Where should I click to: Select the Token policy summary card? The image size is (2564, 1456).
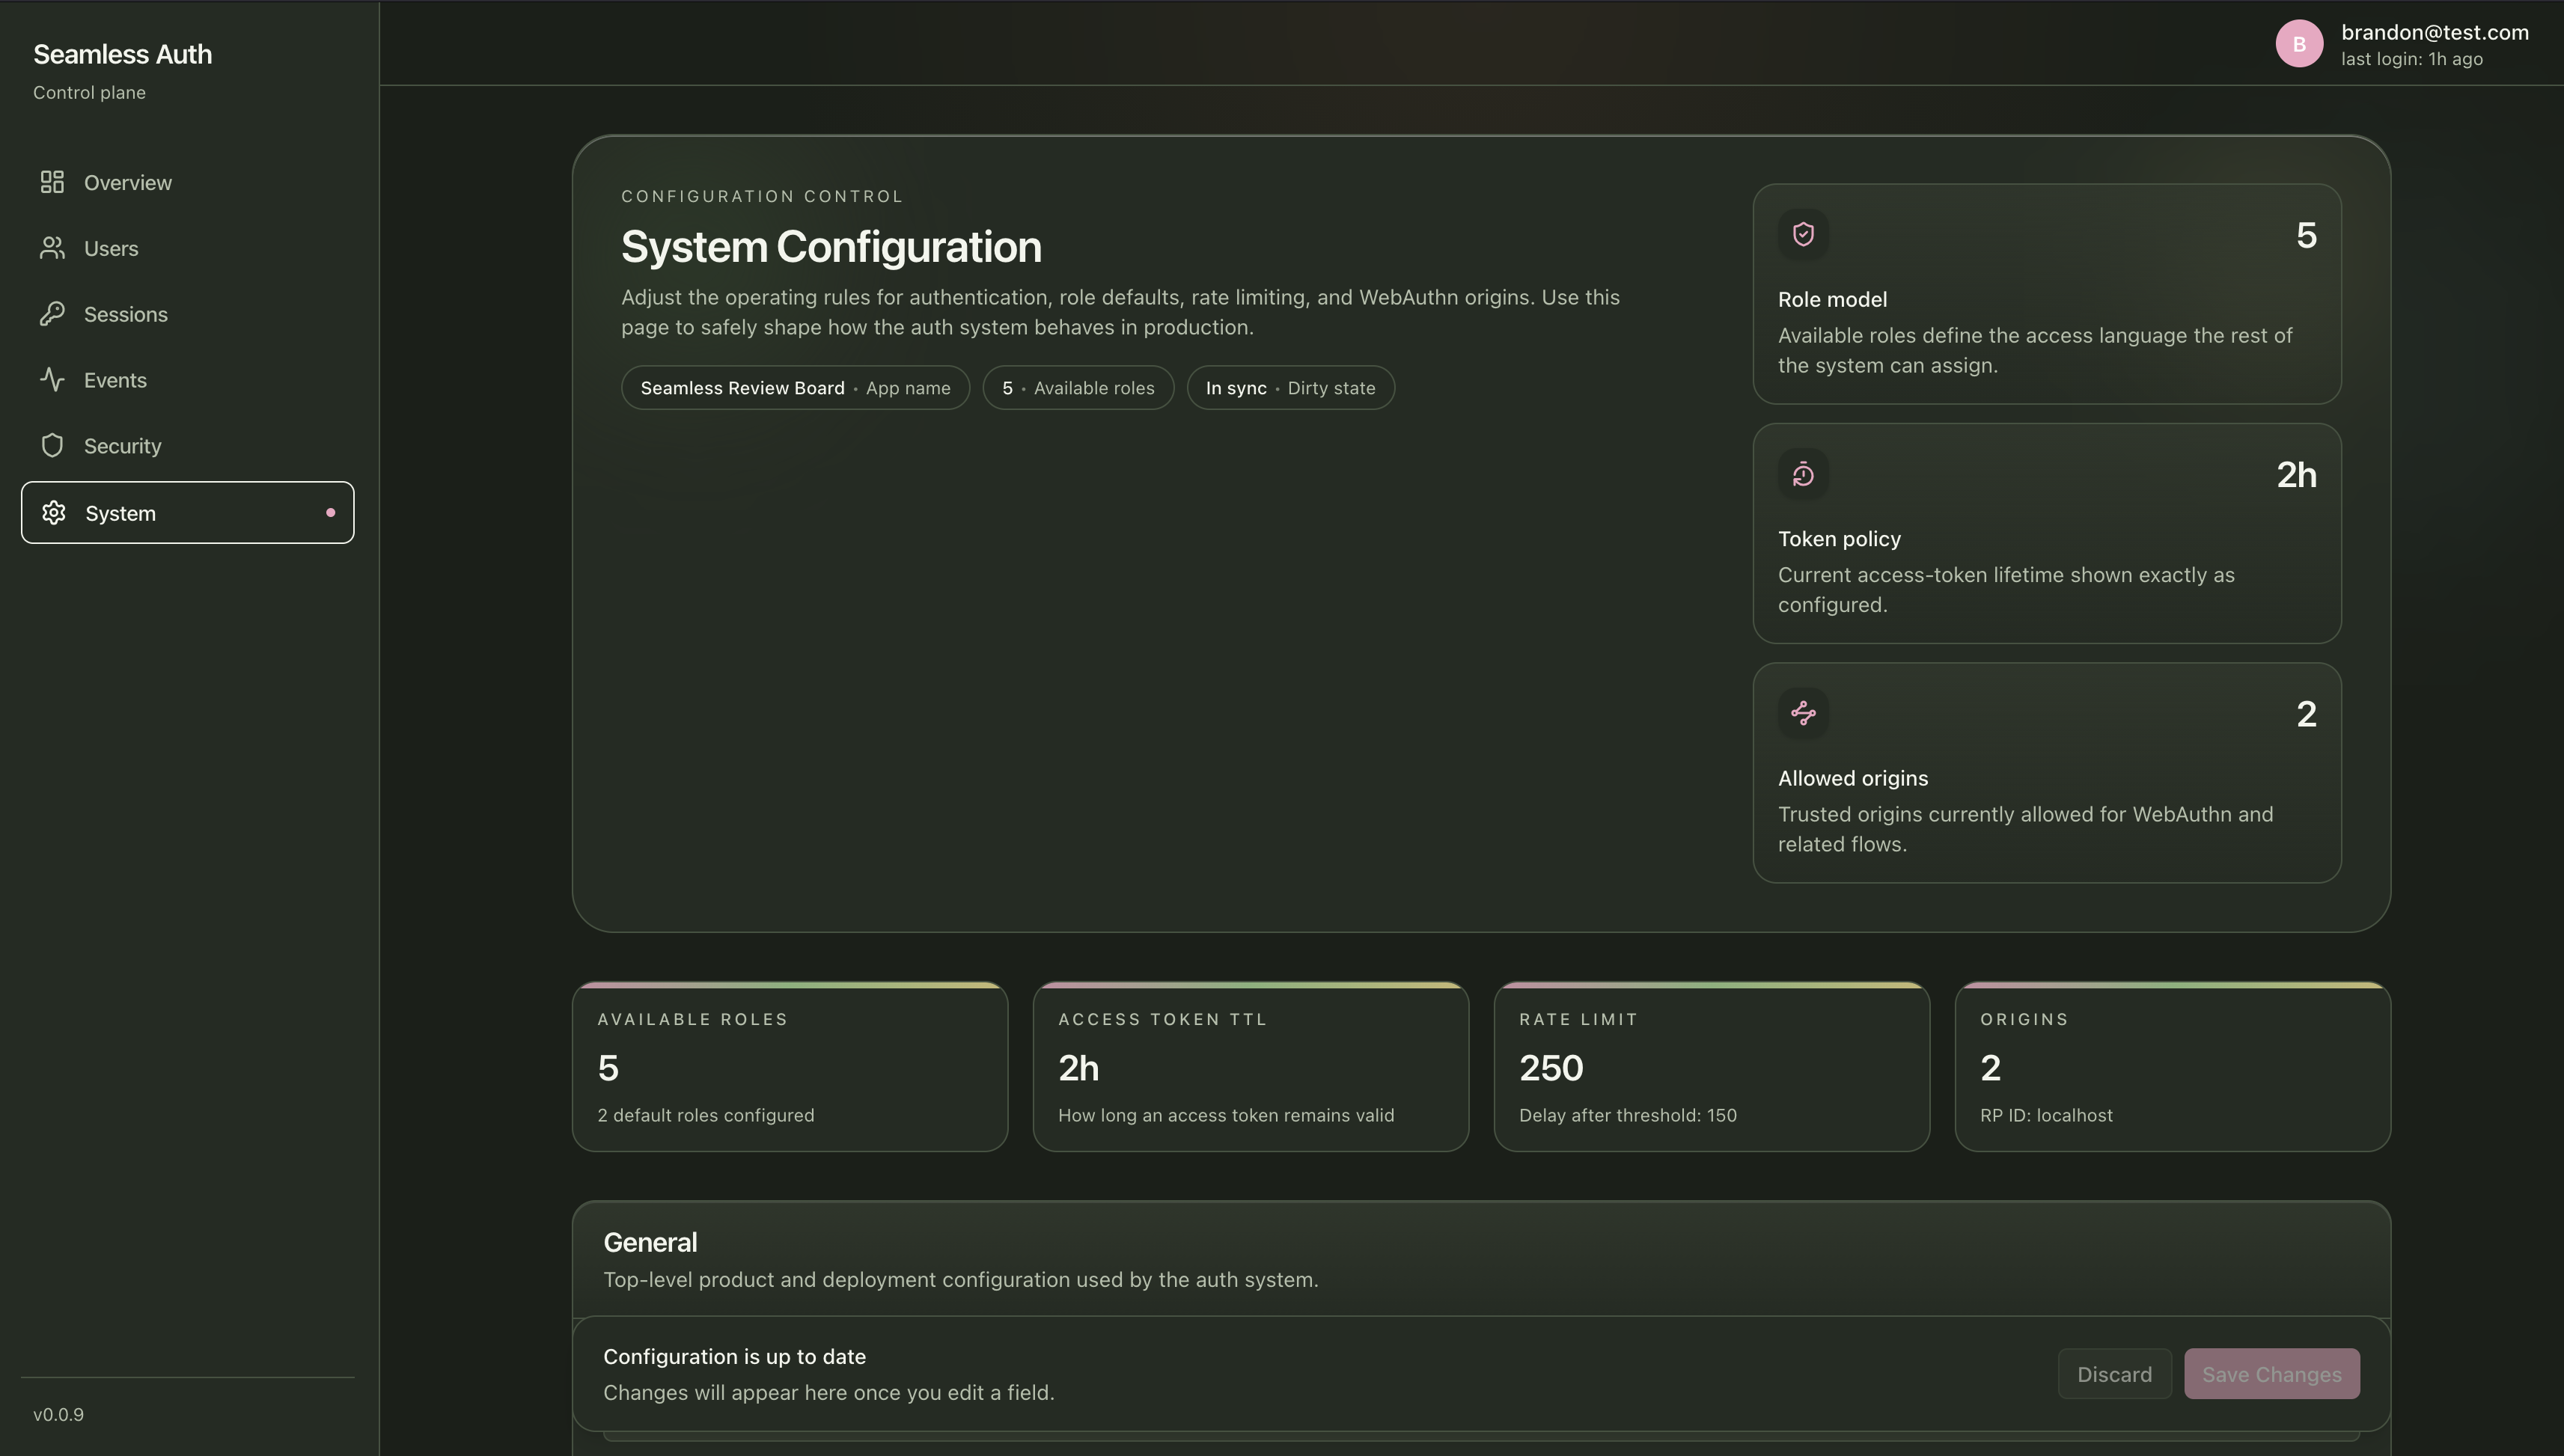point(2047,533)
